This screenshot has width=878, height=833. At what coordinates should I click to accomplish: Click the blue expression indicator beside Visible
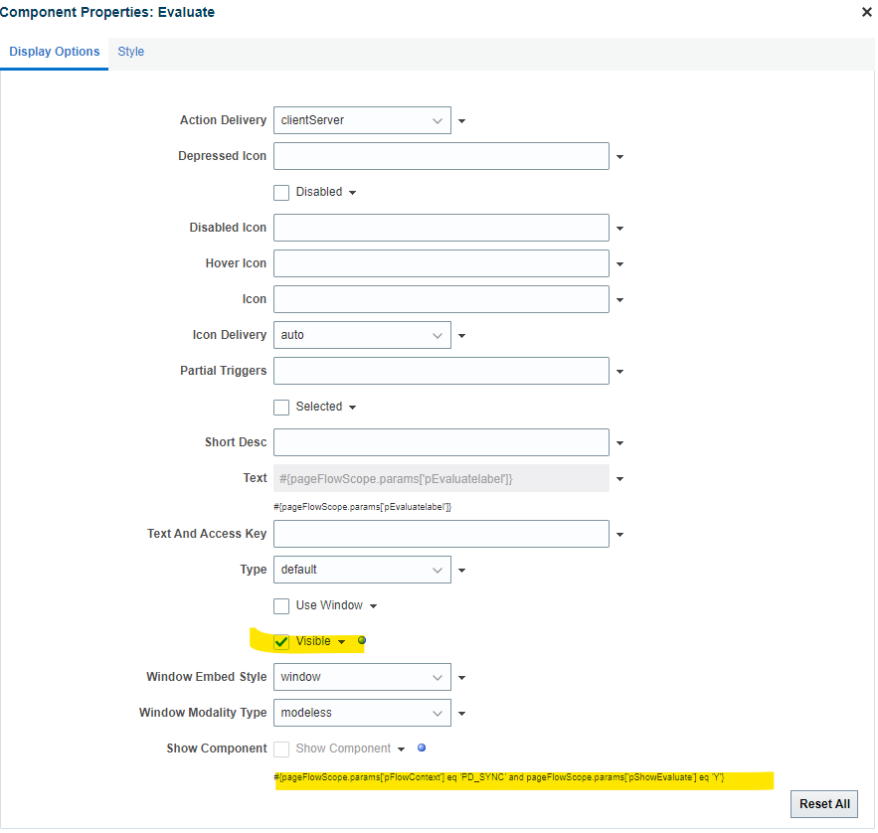[362, 639]
